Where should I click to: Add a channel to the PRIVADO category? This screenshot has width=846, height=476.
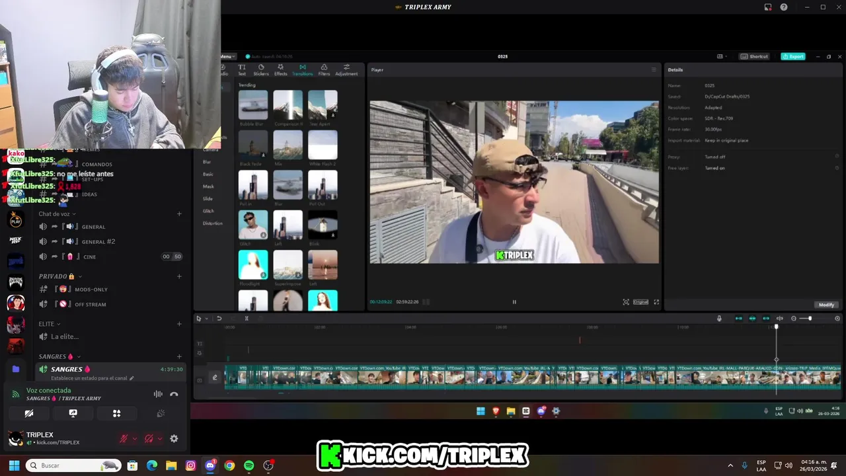(179, 276)
